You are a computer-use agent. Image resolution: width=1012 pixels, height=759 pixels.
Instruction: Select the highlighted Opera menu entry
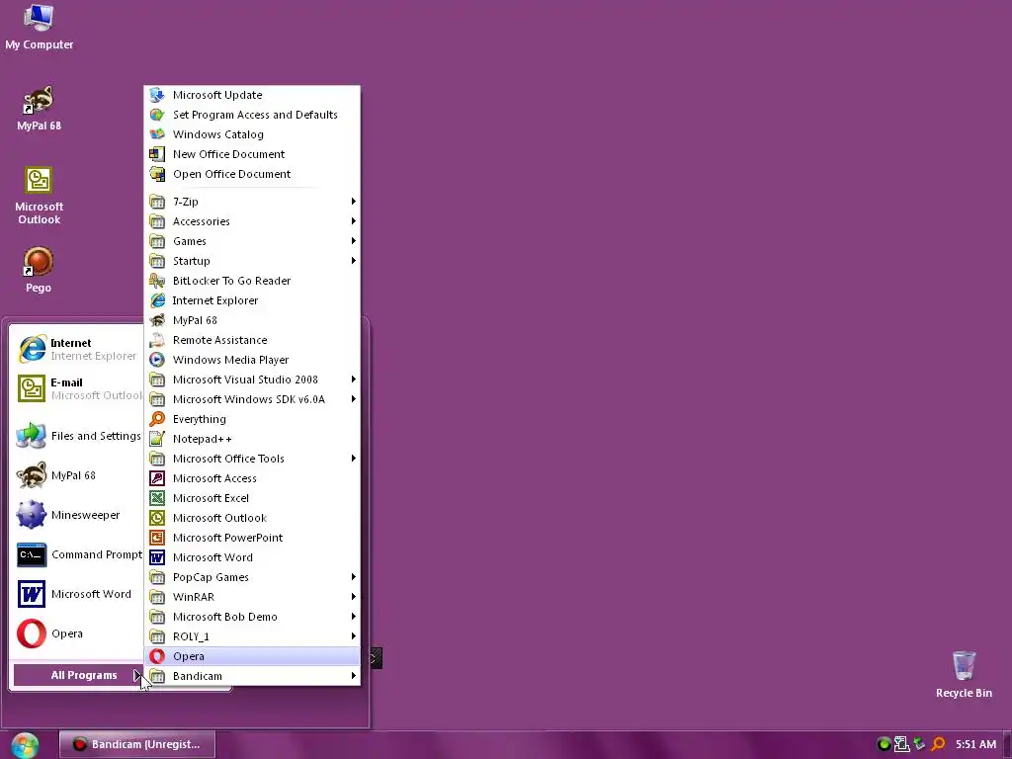(252, 656)
